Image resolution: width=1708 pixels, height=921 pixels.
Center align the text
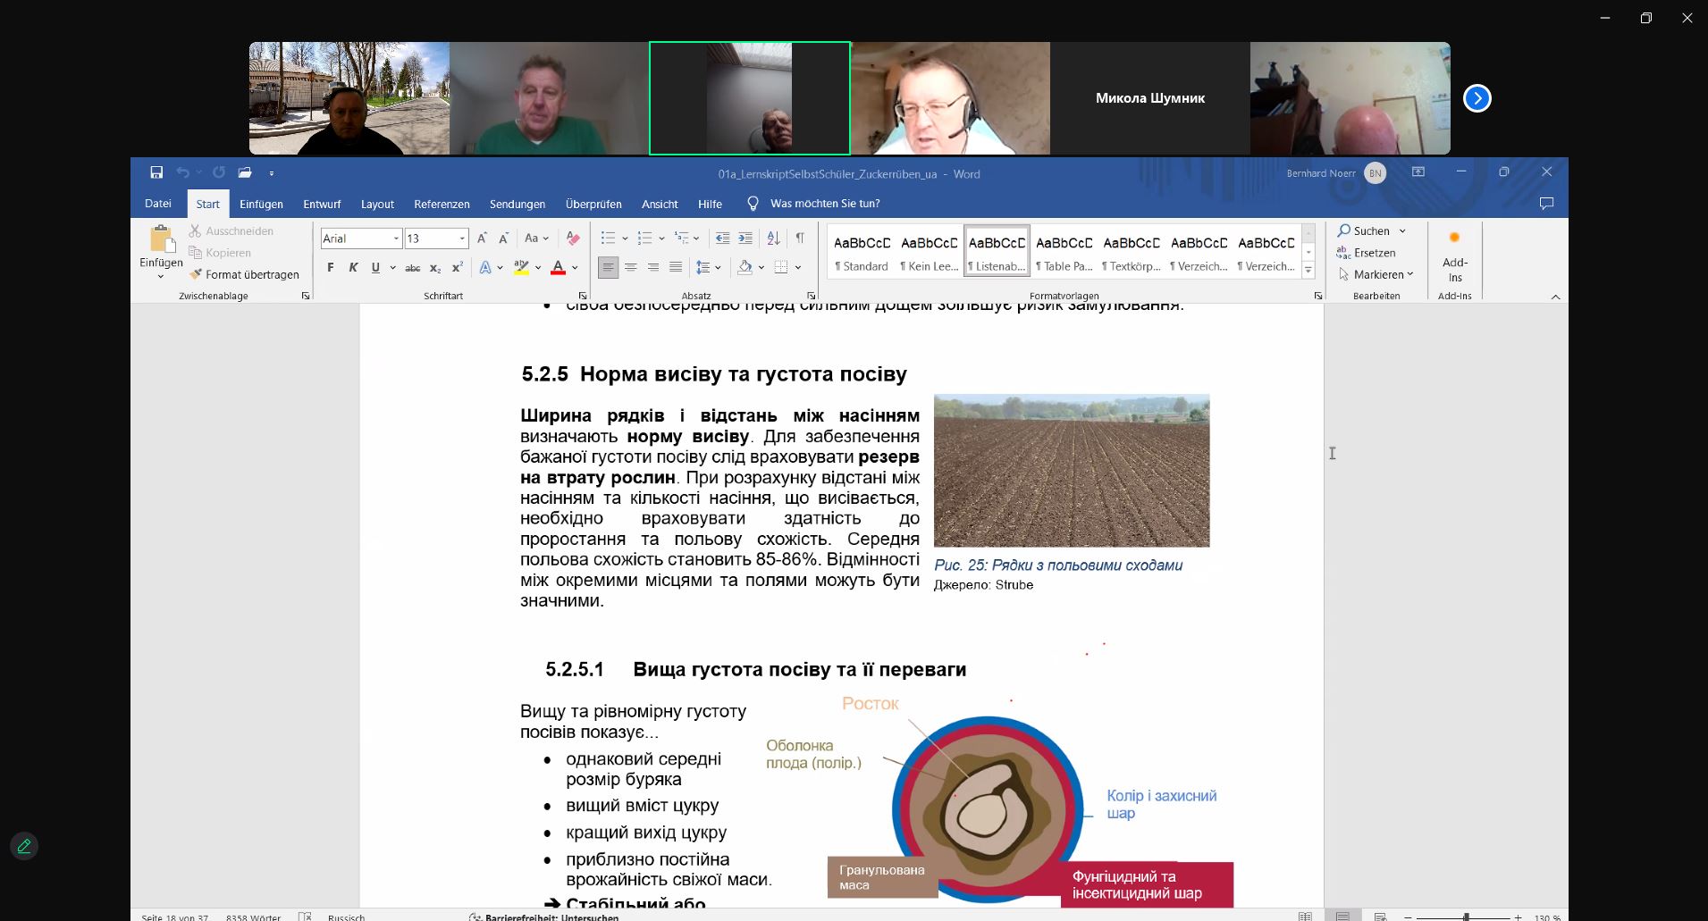coord(631,267)
